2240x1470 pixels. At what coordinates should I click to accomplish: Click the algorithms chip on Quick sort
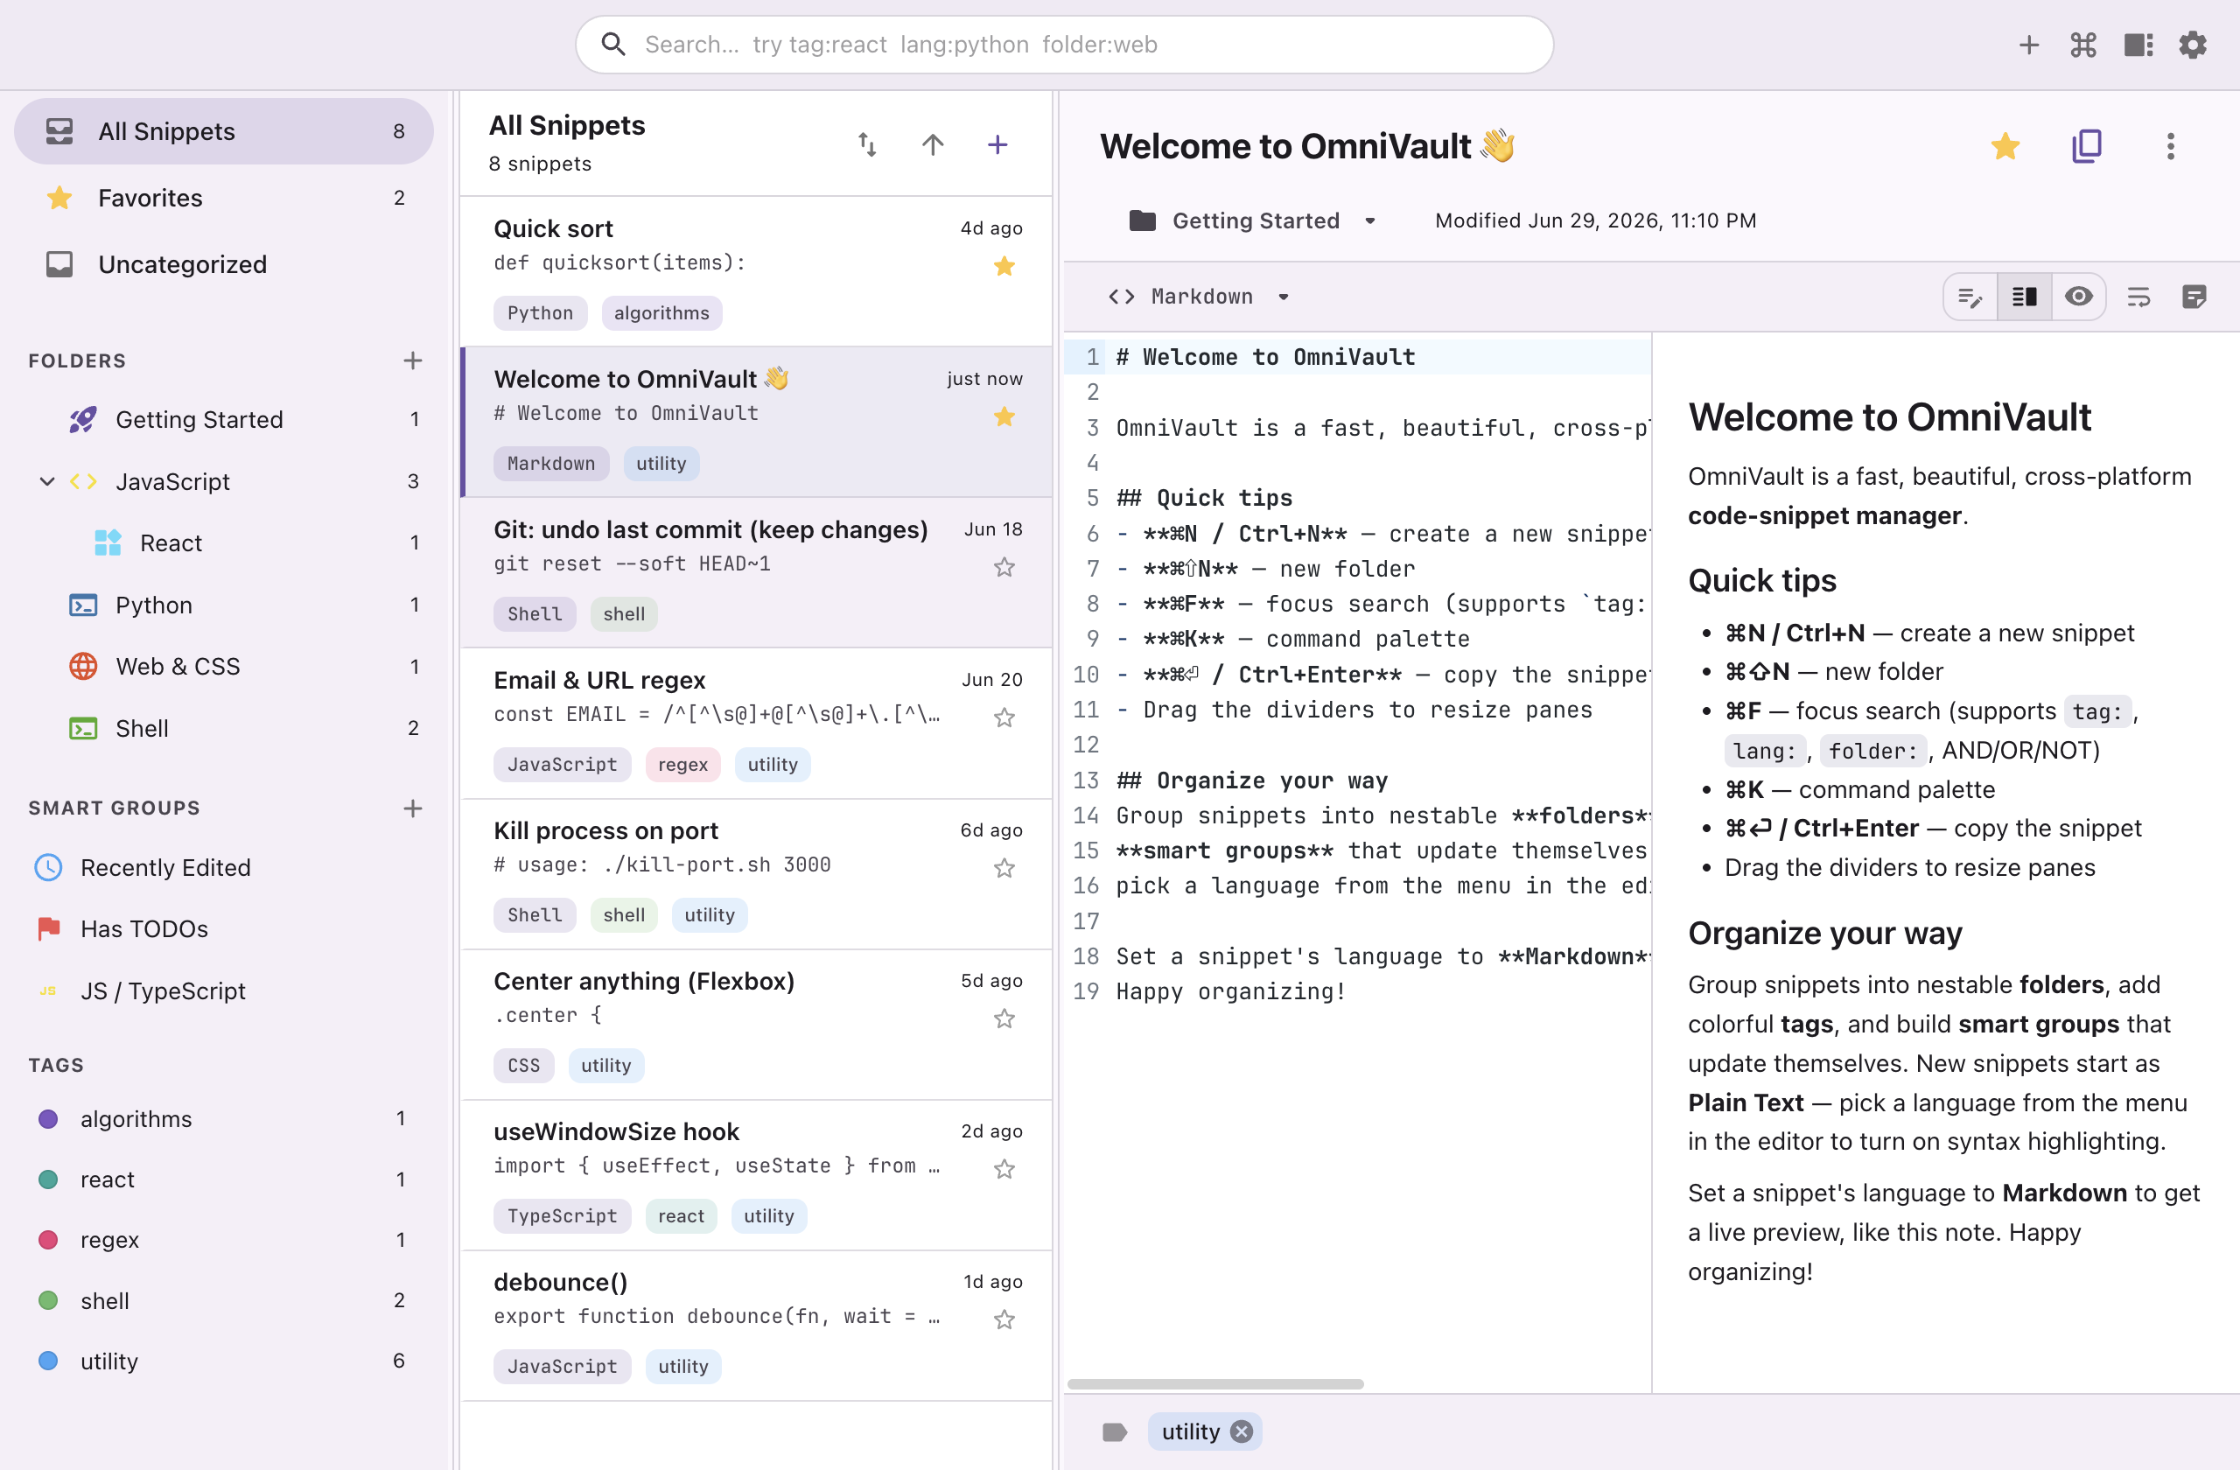(x=661, y=313)
